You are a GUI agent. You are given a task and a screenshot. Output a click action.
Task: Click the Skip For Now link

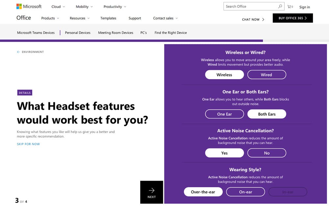point(28,144)
